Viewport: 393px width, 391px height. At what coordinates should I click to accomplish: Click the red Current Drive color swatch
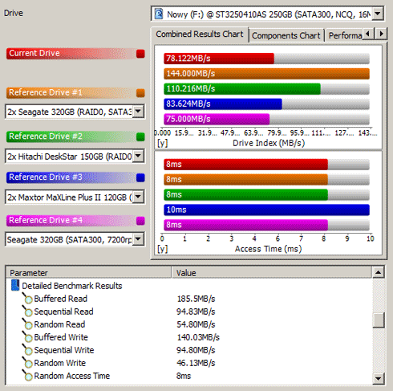point(140,54)
